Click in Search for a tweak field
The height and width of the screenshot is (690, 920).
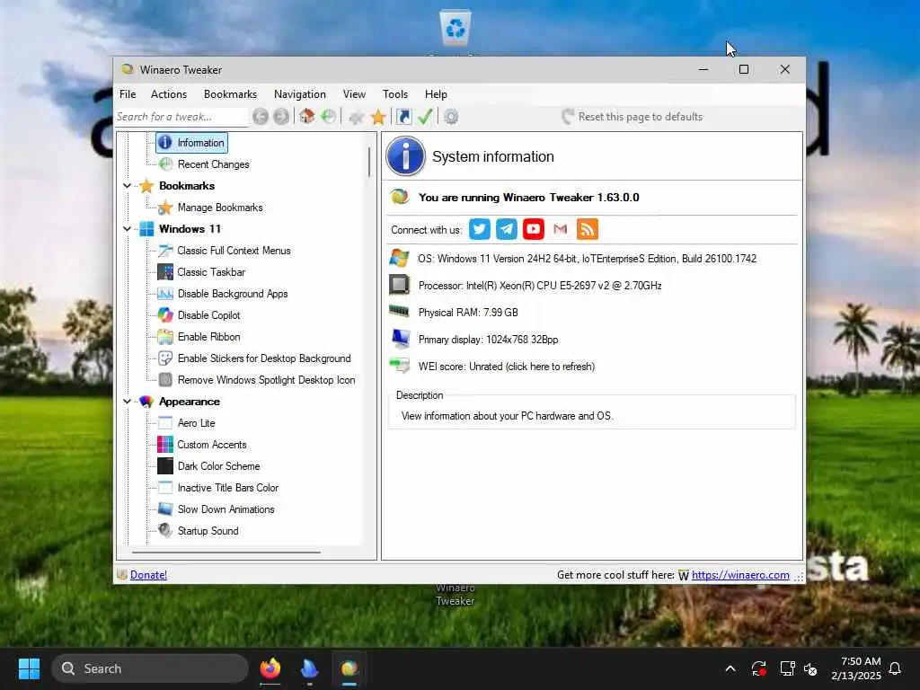(181, 117)
